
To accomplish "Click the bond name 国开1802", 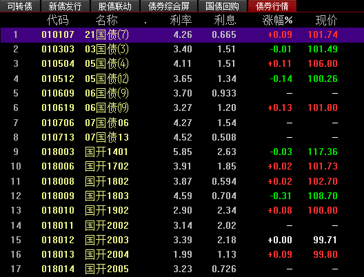I will point(107,181).
